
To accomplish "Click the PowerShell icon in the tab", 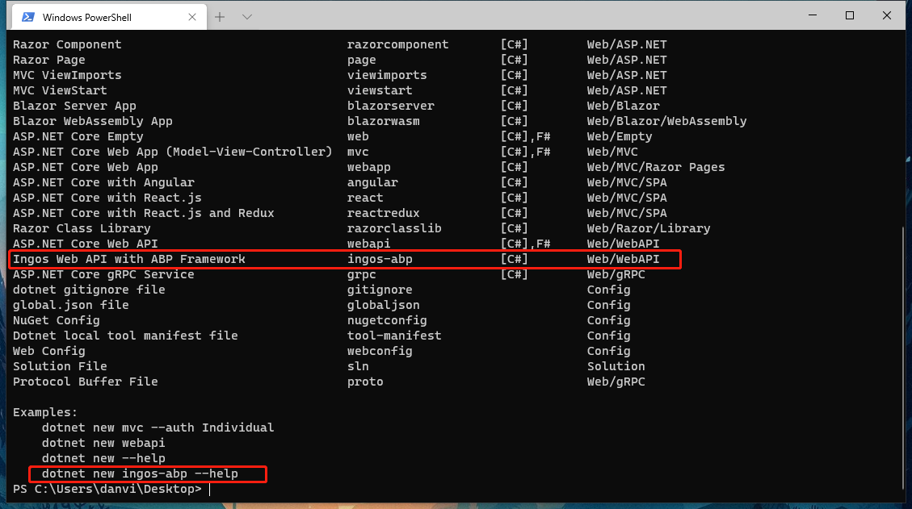I will tap(28, 17).
